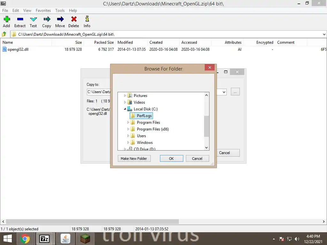Confirm with OK in Browse For Folder
327x245 pixels.
pyautogui.click(x=171, y=159)
